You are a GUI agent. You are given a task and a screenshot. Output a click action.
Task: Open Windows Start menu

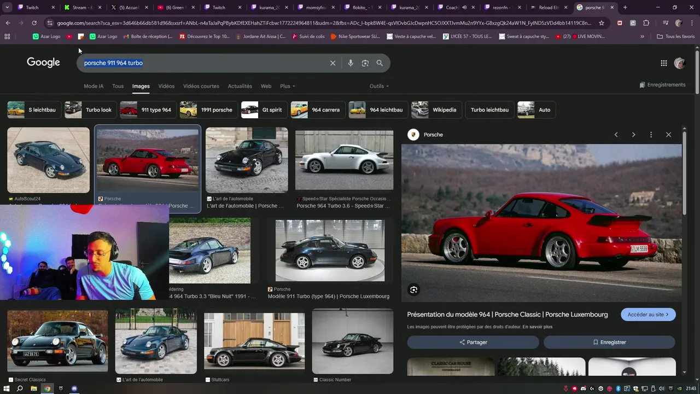tap(7, 389)
